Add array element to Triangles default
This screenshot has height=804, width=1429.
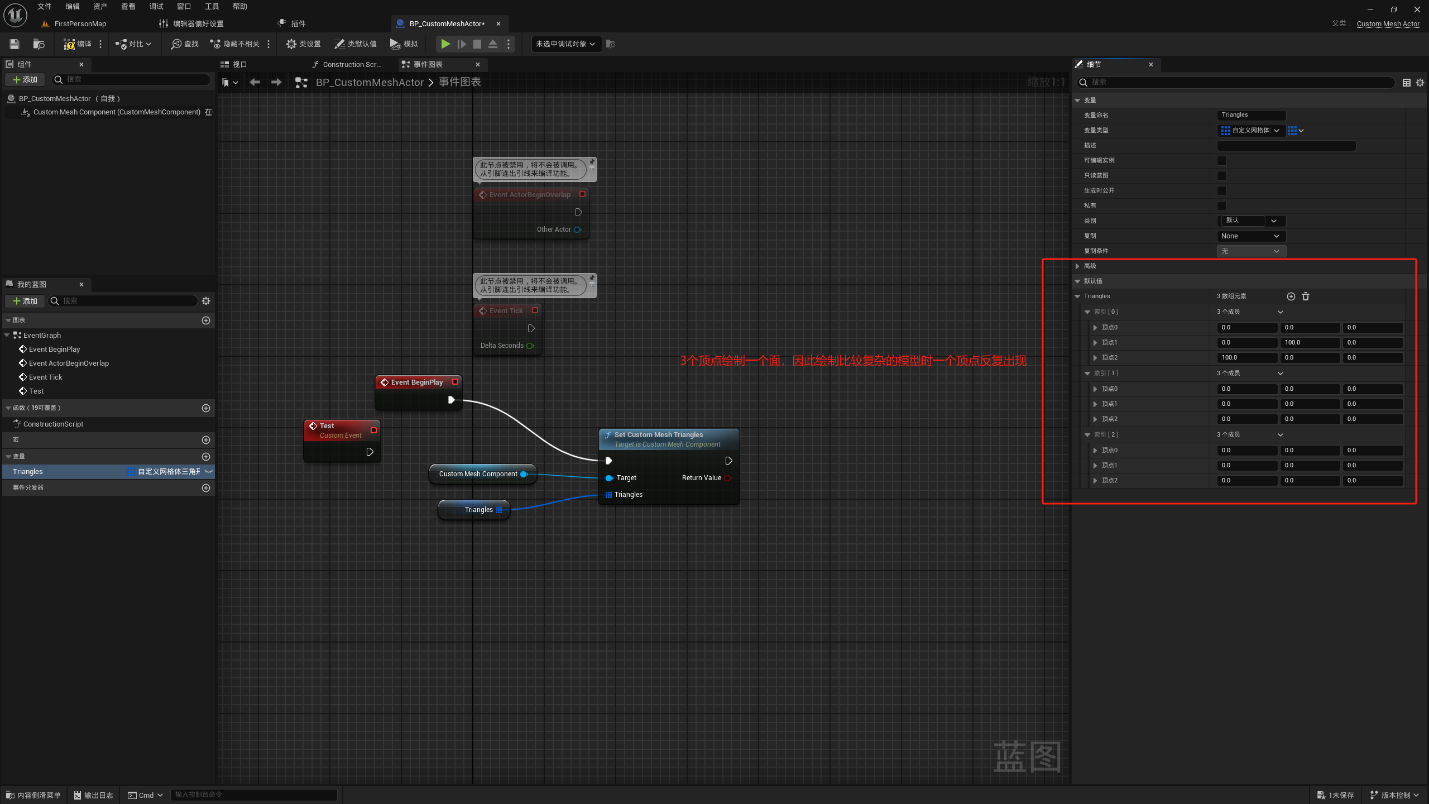[x=1291, y=296]
